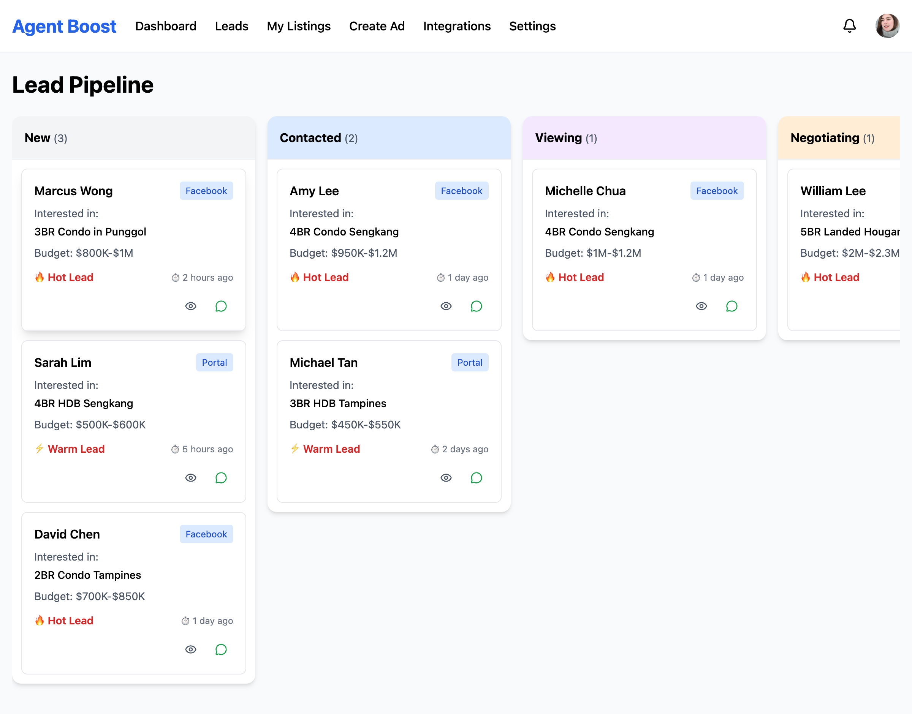Message Sarah Lim via chat icon
This screenshot has height=714, width=912.
(x=221, y=478)
